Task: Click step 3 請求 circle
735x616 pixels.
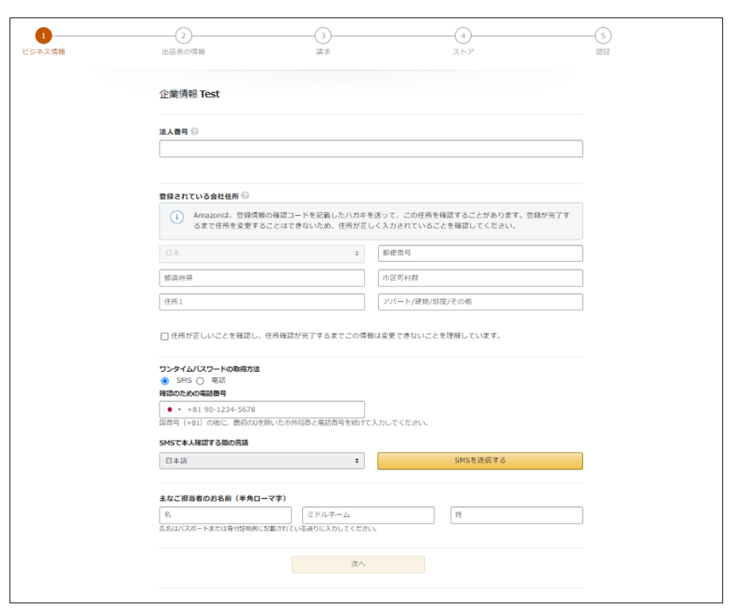Action: coord(323,36)
